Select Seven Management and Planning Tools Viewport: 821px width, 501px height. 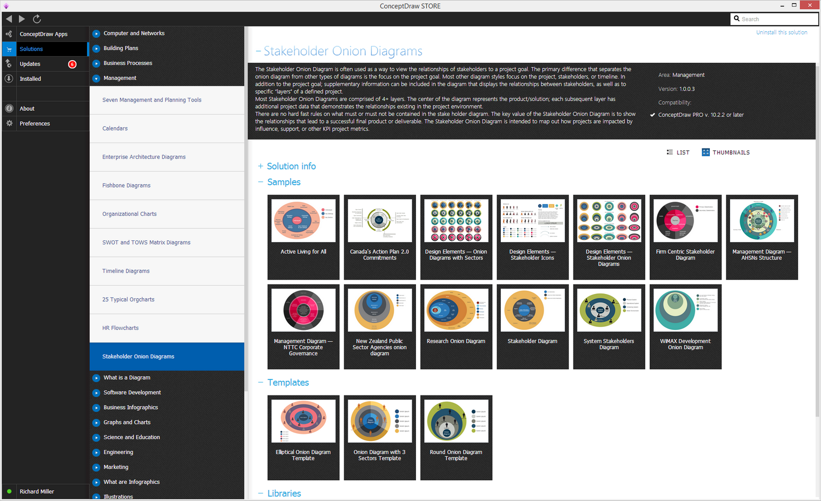(167, 100)
